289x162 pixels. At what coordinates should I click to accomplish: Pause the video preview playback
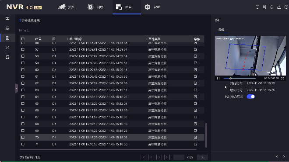point(219,78)
